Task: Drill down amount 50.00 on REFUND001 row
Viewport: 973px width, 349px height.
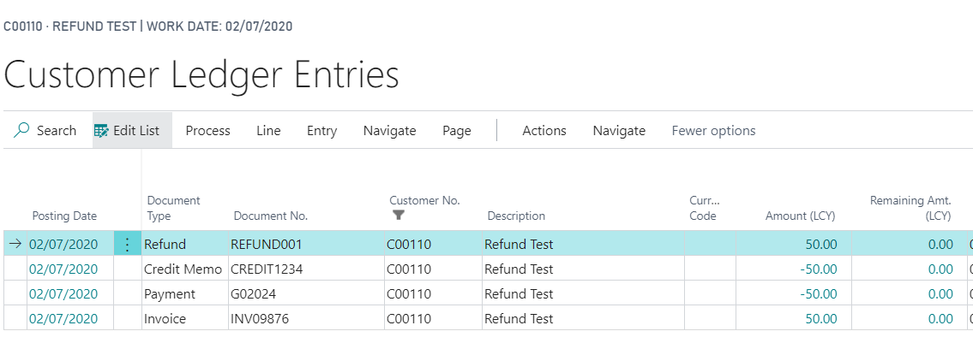Action: (821, 244)
